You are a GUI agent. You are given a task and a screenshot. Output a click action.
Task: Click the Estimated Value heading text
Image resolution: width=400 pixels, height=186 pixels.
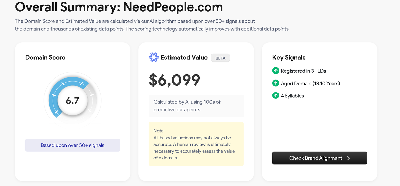click(184, 57)
